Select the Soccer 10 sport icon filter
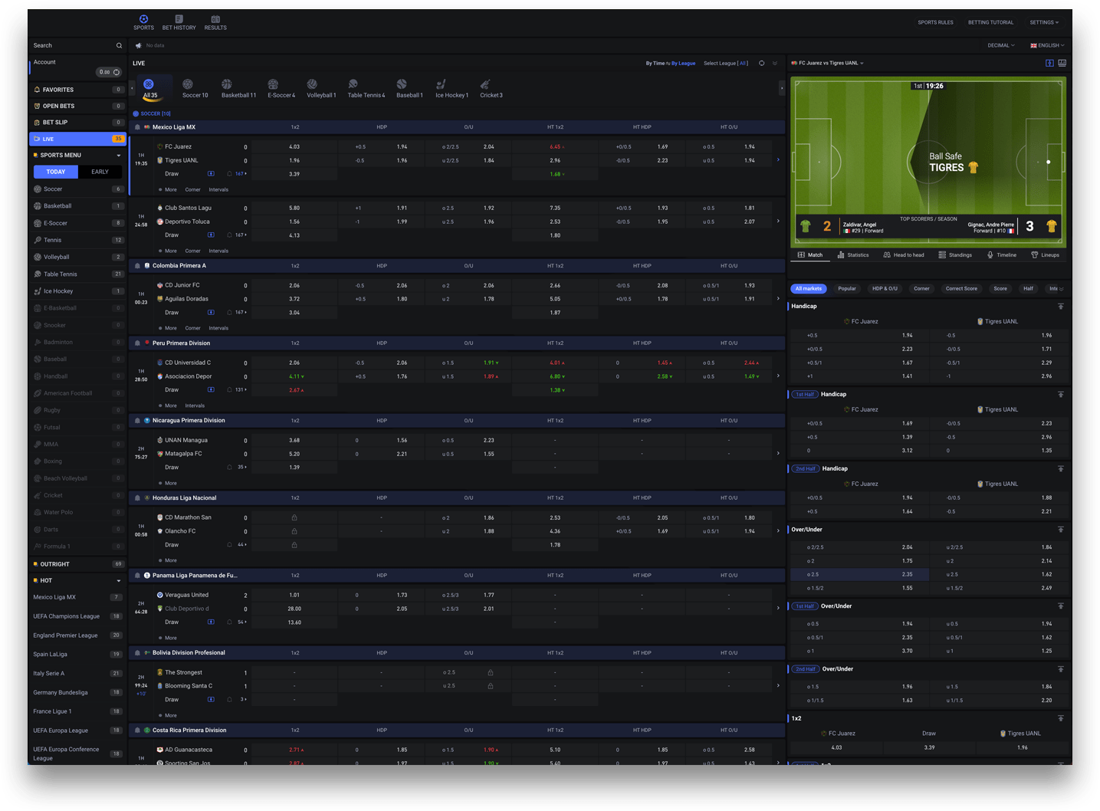Viewport: 1100px width, 811px height. [x=195, y=89]
